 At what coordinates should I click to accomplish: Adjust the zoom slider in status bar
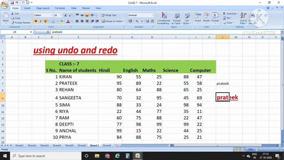(x=268, y=149)
